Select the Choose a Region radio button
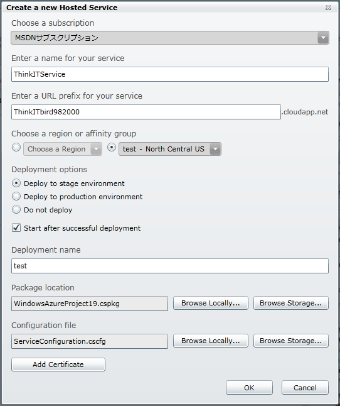Viewport: 340px width, 406px height. point(16,147)
